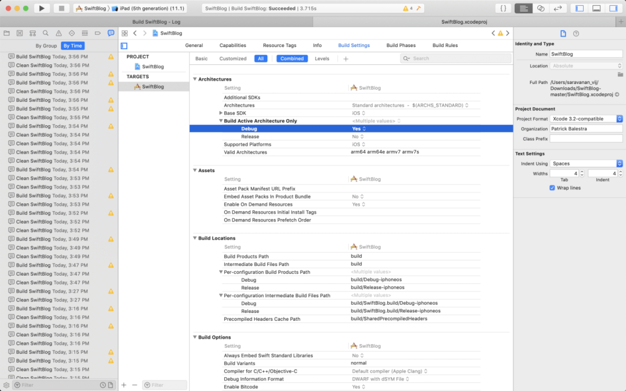This screenshot has height=391, width=626.
Task: Collapse Per-configuration Build Products Path
Action: [x=221, y=272]
